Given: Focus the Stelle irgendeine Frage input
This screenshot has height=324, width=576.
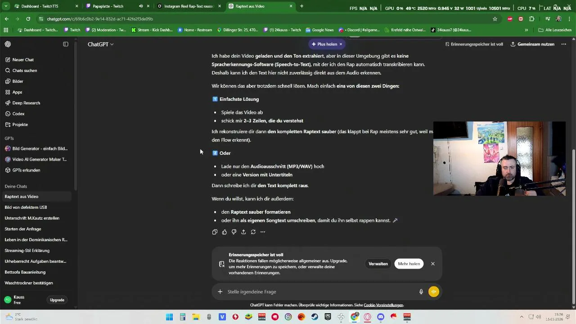Looking at the screenshot, I should click(319, 292).
